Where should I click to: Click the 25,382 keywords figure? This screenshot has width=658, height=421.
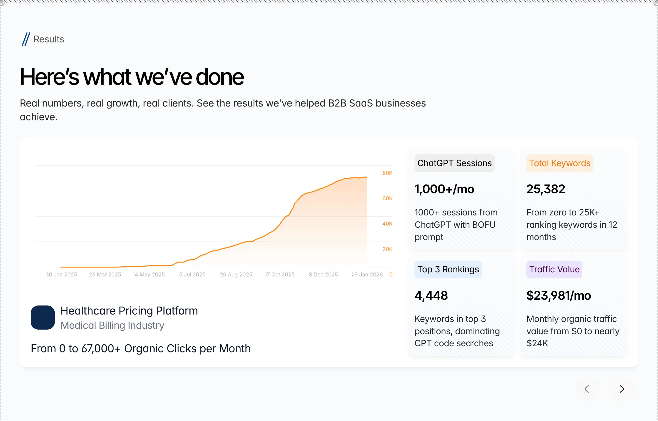546,189
